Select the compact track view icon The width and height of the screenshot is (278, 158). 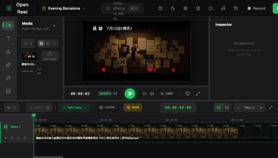tap(227, 108)
